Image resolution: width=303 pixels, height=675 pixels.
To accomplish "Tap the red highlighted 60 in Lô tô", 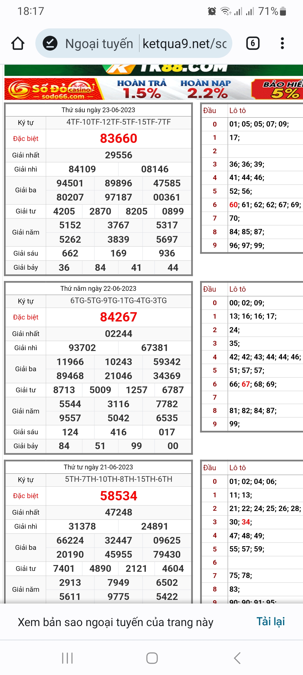I will tap(233, 205).
